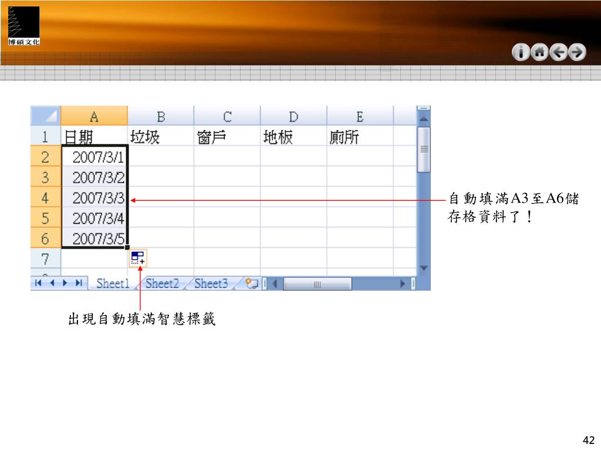Show previous sheet tab arrow

pos(52,283)
